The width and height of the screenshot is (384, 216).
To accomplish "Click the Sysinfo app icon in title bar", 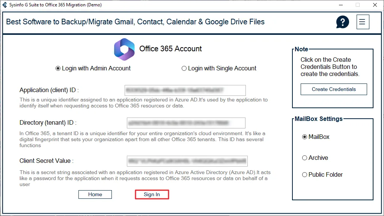I will (5, 4).
